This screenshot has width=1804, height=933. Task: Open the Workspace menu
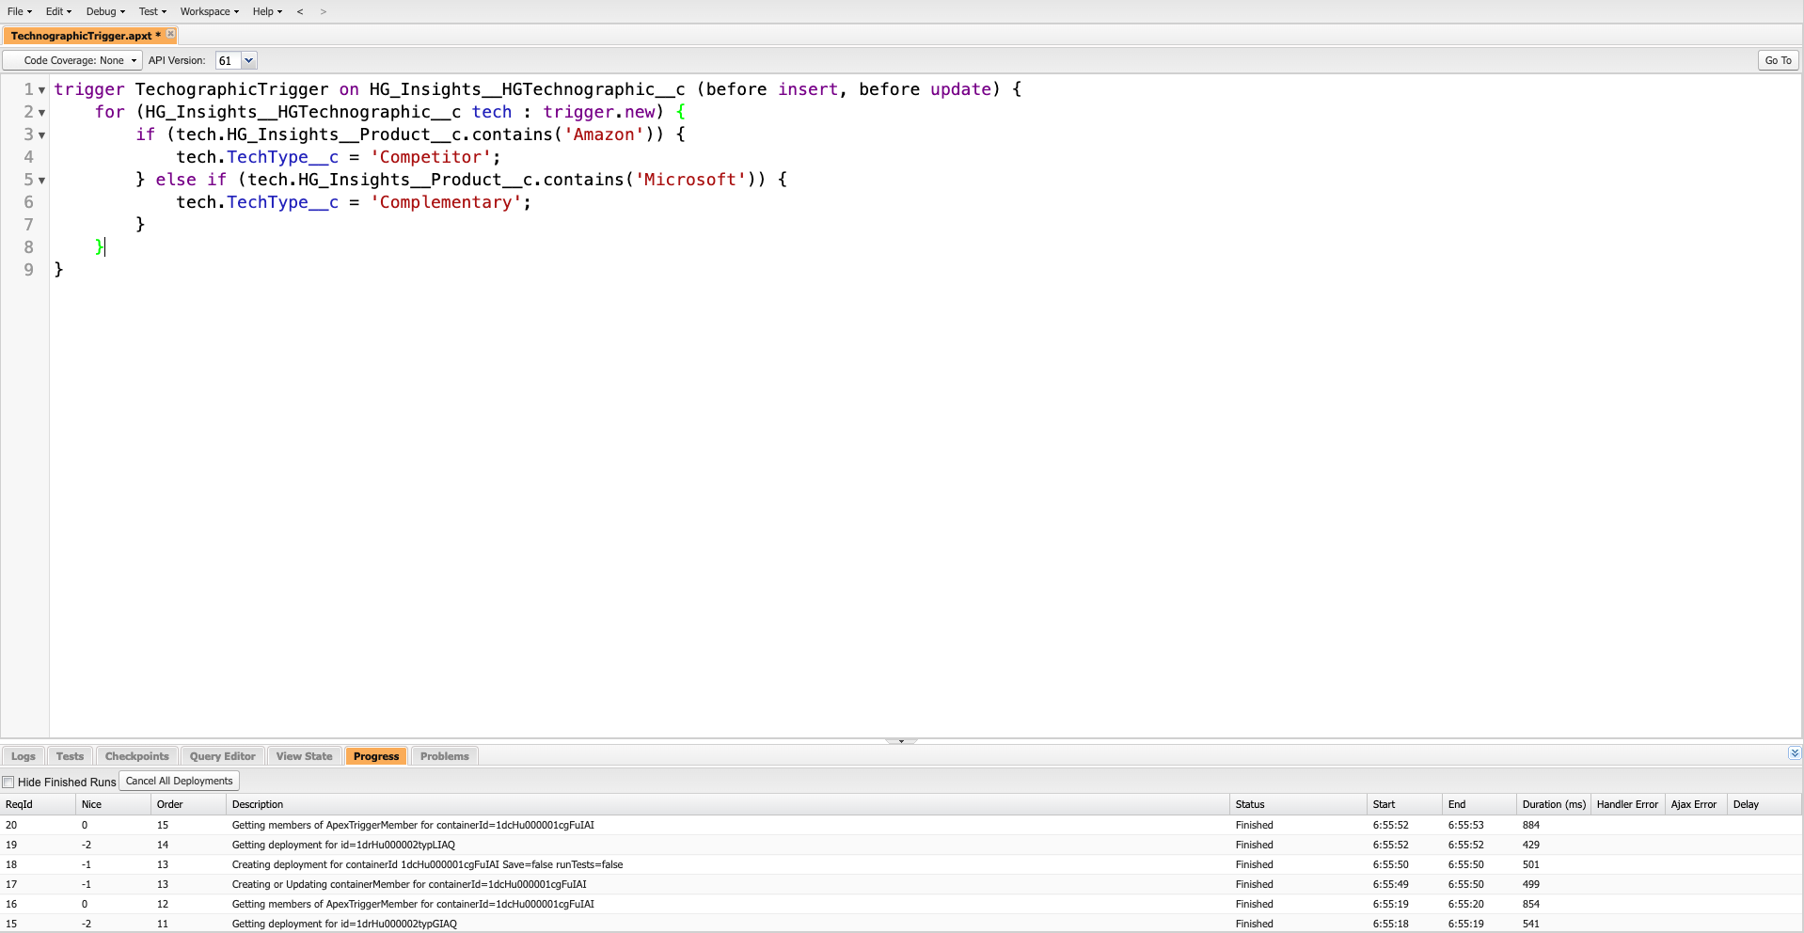click(209, 11)
